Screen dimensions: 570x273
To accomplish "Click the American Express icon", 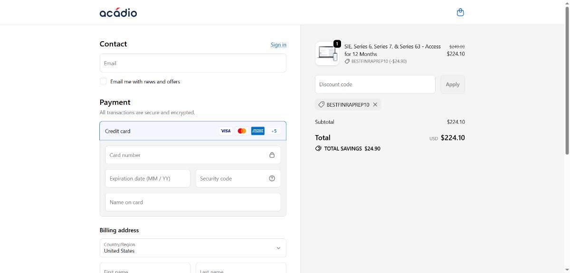I will [x=258, y=131].
